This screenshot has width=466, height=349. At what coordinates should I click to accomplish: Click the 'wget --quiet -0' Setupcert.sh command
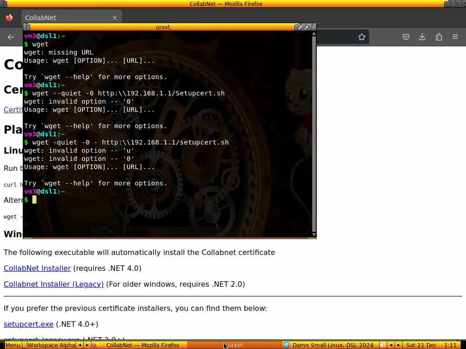coord(128,93)
